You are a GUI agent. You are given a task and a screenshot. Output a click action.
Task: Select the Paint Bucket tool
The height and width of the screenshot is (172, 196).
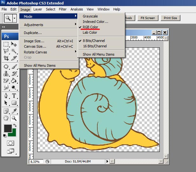coord(14,80)
